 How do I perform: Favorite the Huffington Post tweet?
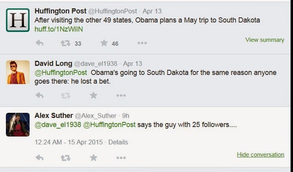click(x=104, y=43)
